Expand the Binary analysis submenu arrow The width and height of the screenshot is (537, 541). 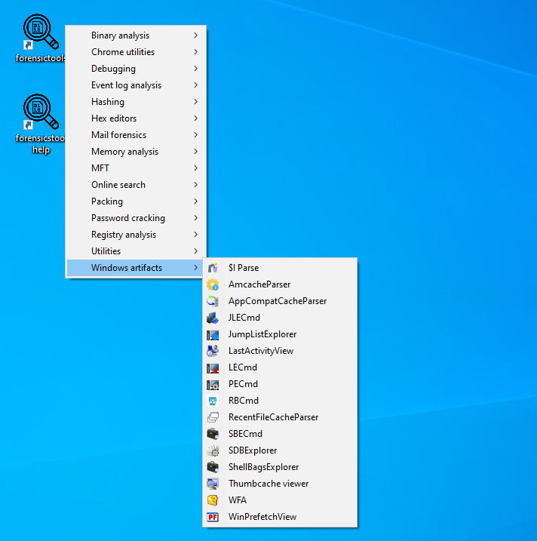[x=196, y=35]
